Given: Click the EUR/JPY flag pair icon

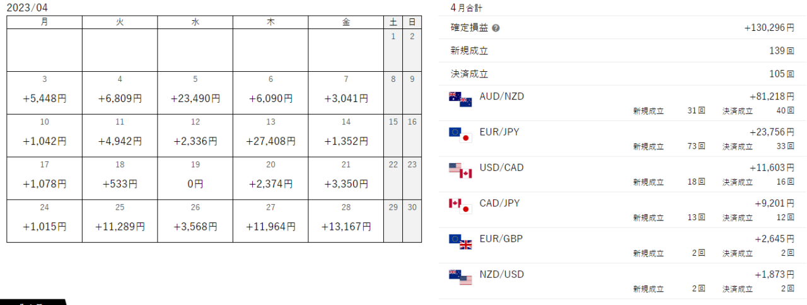Looking at the screenshot, I should [460, 135].
